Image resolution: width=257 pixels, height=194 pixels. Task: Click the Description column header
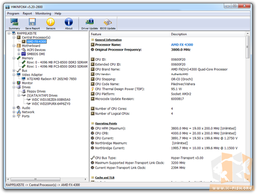(x=207, y=34)
